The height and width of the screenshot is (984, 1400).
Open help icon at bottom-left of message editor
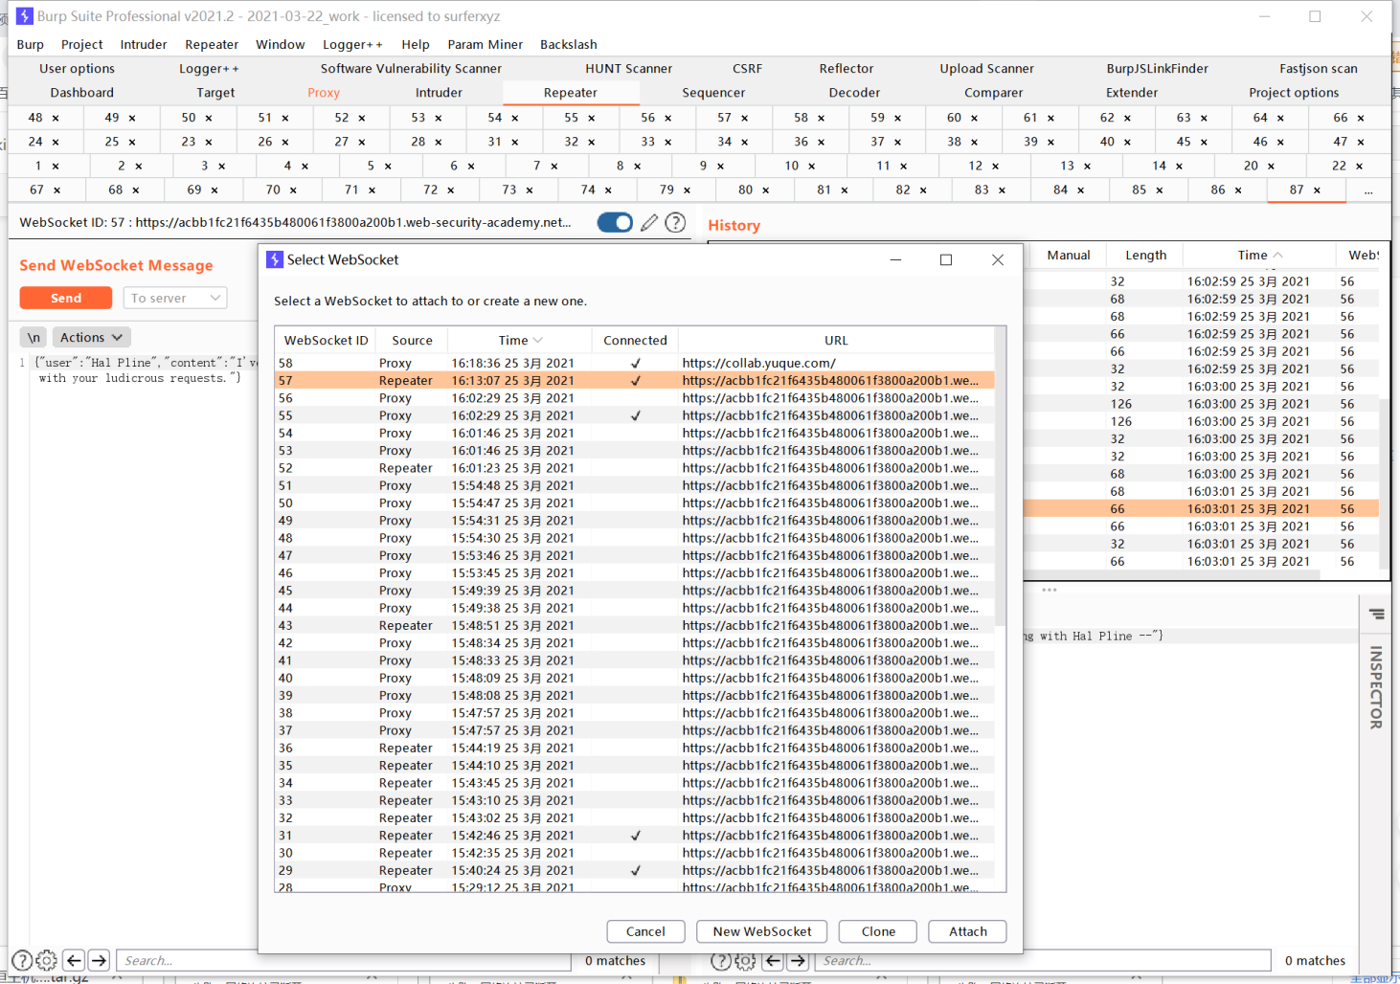(x=21, y=960)
